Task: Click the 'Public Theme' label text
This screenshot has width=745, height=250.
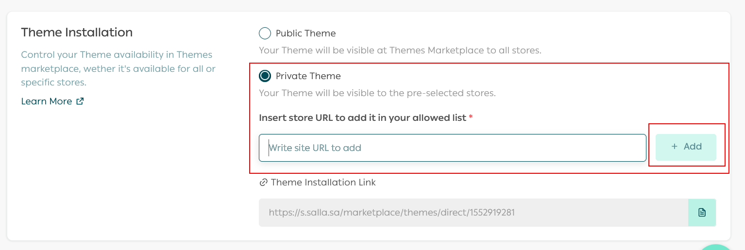Action: pyautogui.click(x=305, y=33)
